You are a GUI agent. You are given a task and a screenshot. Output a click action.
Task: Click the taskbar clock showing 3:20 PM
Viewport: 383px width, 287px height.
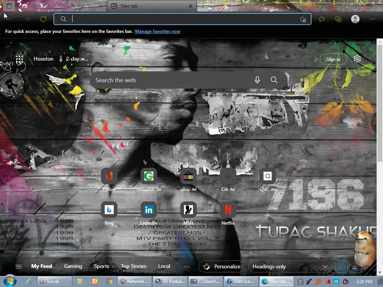[364, 281]
